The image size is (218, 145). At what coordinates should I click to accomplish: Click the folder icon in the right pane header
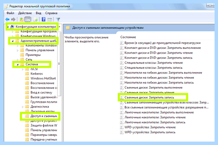pos(68,28)
